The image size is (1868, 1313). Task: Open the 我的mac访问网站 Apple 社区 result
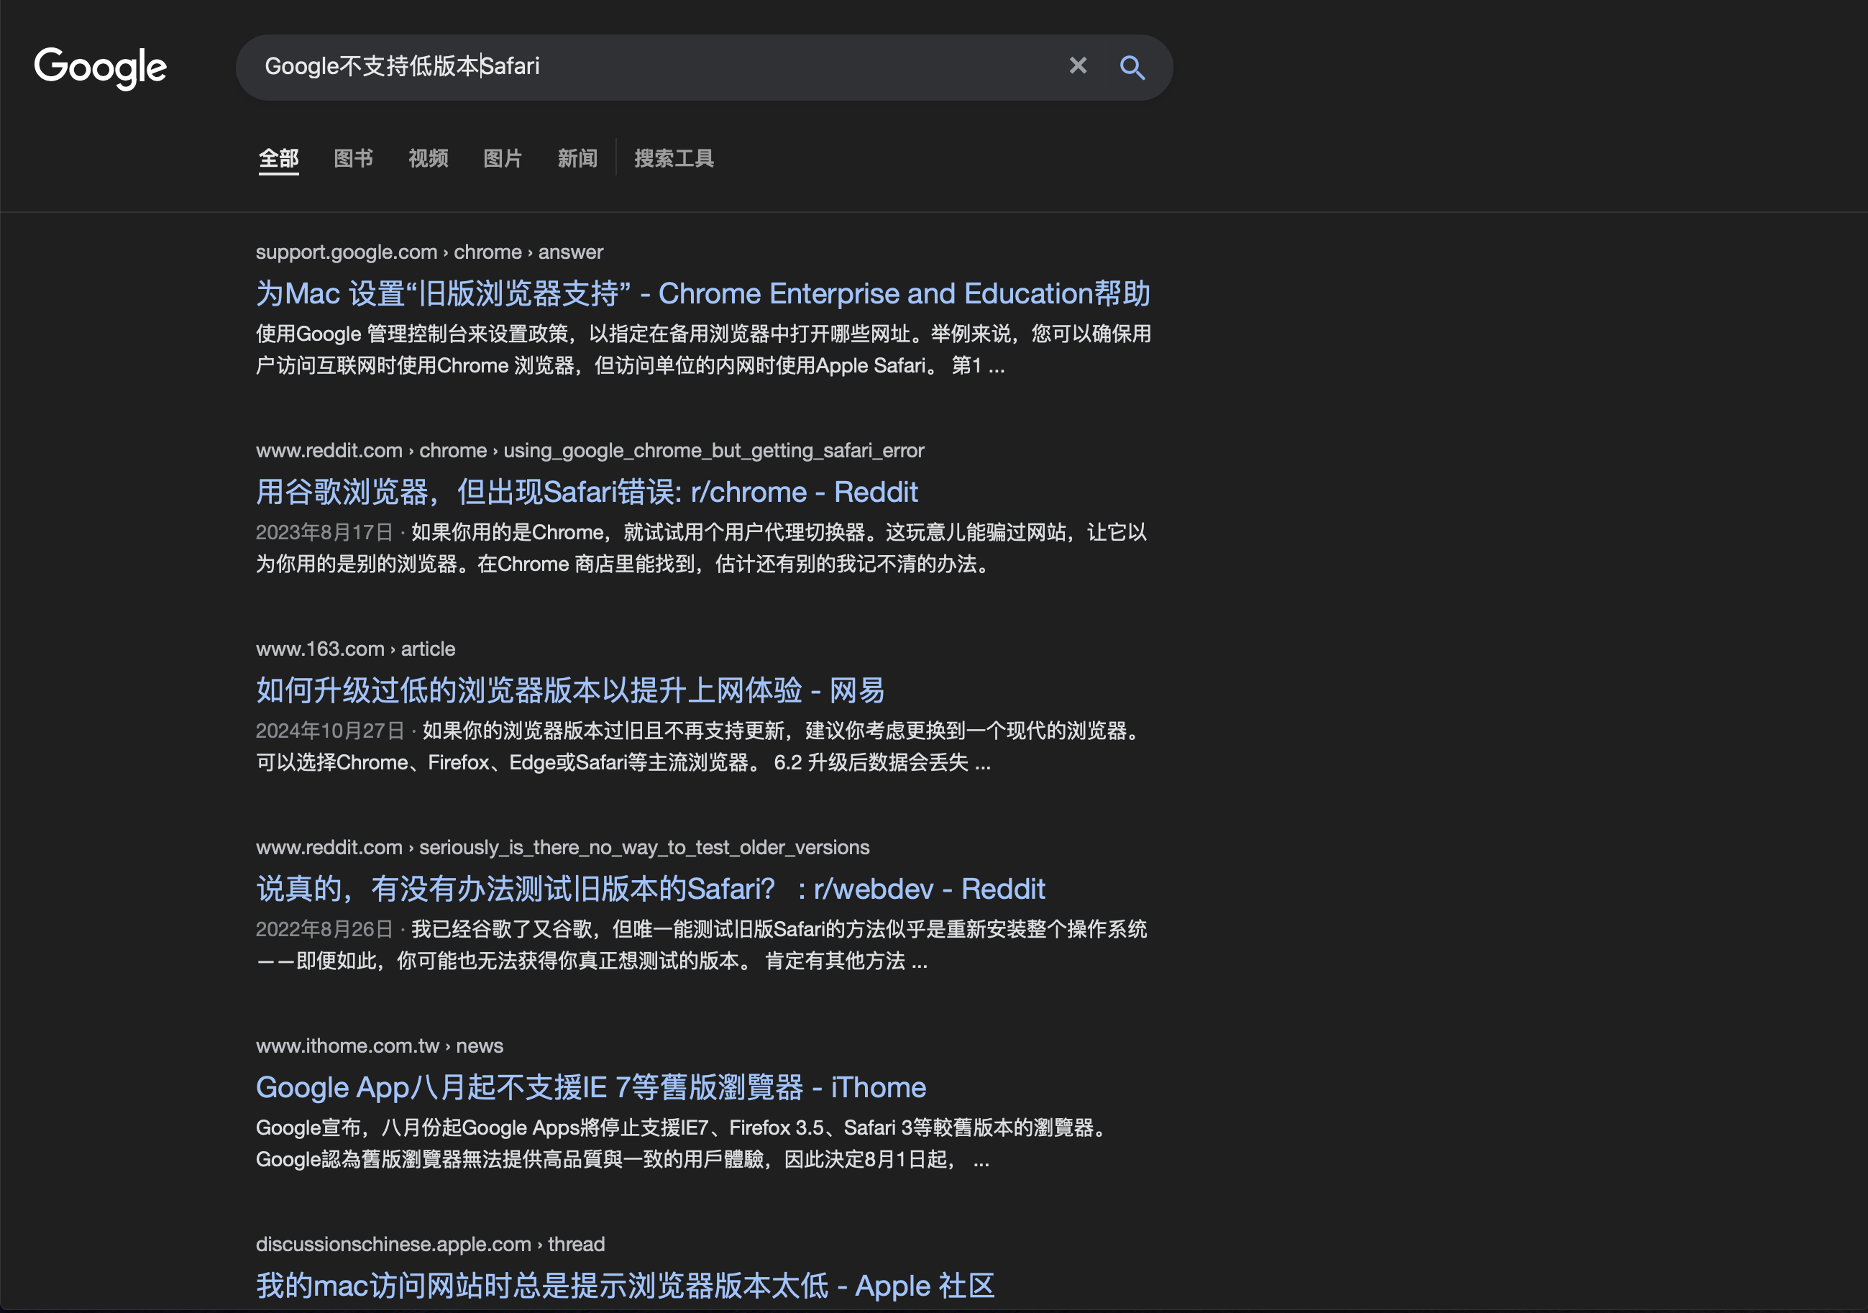tap(624, 1286)
